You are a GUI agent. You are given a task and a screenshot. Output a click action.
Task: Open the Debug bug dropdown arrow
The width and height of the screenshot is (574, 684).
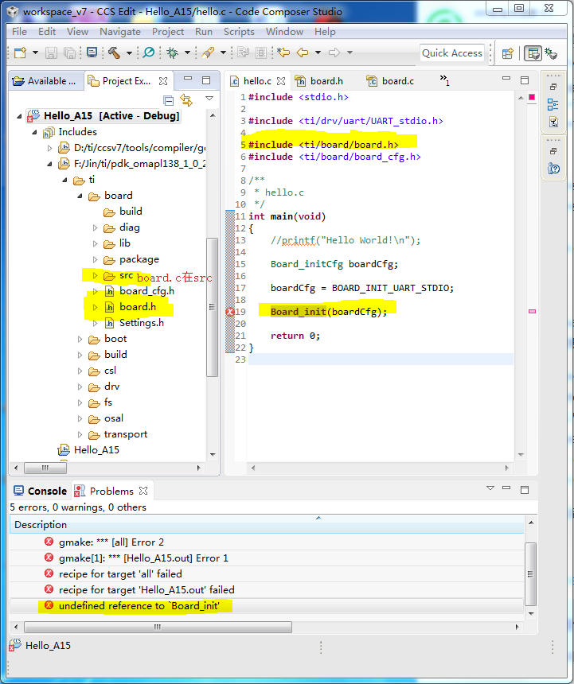coord(187,52)
